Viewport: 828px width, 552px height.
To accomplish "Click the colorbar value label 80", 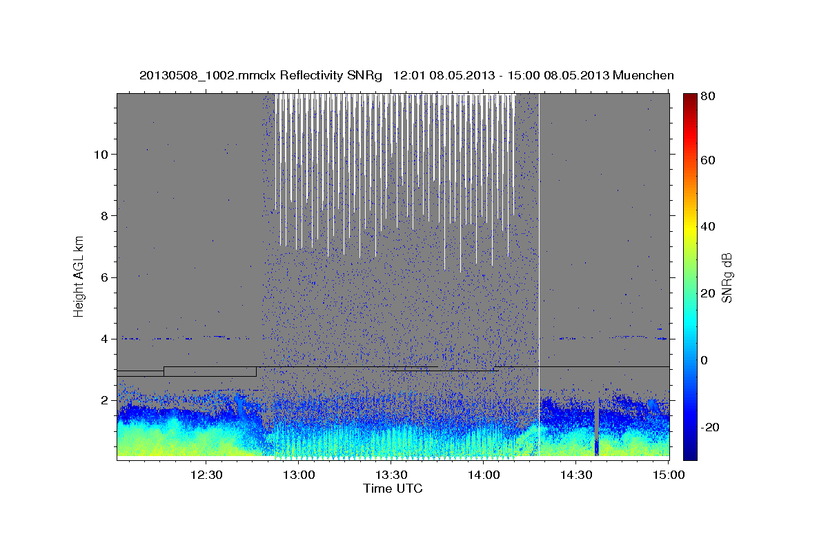I will [x=708, y=97].
